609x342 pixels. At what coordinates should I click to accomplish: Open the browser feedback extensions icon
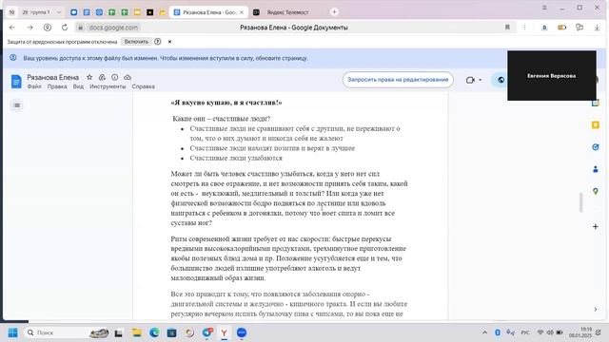point(580,28)
